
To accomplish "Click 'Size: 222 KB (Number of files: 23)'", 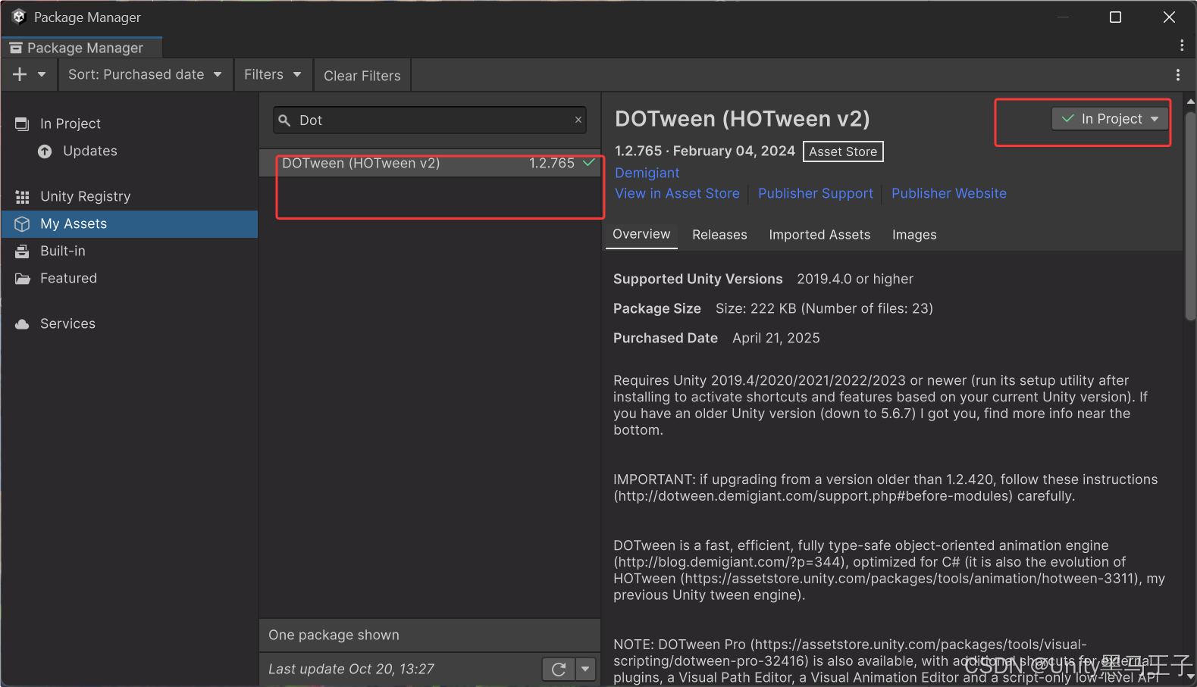I will [x=824, y=308].
